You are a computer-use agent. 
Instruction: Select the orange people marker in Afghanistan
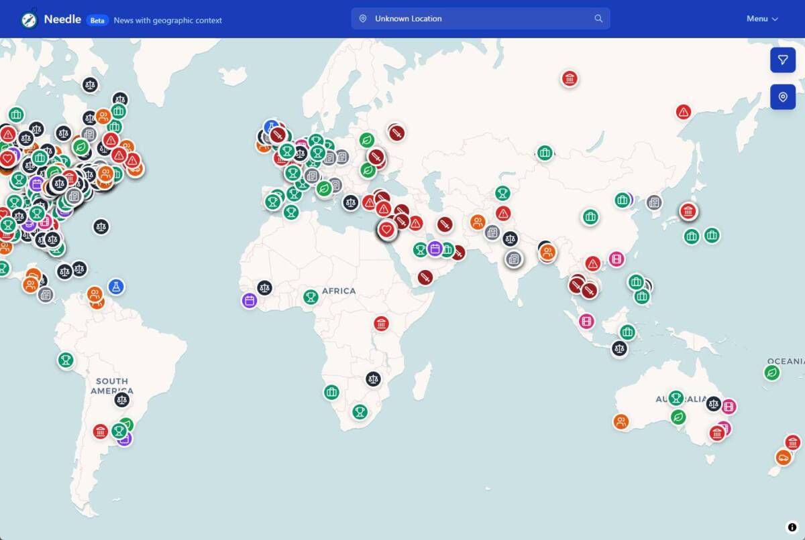478,222
